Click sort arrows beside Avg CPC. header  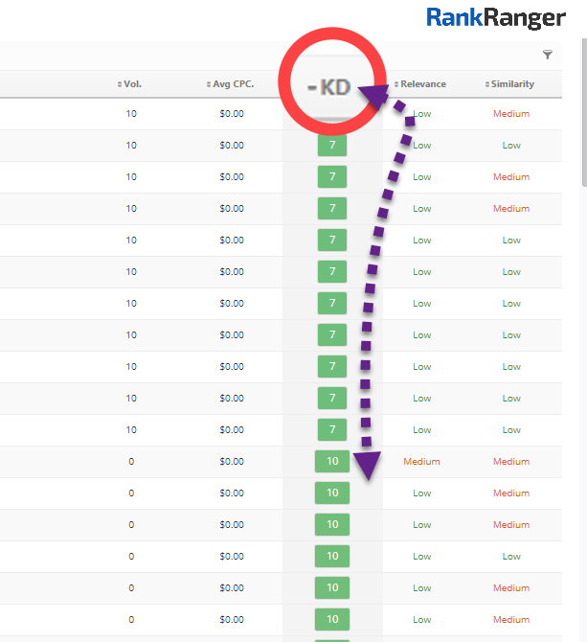point(209,84)
